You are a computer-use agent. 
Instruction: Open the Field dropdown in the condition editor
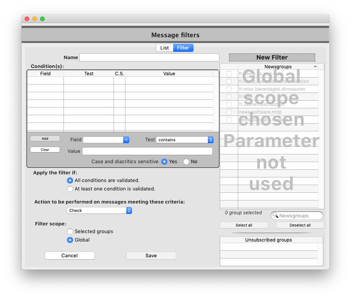pos(106,140)
